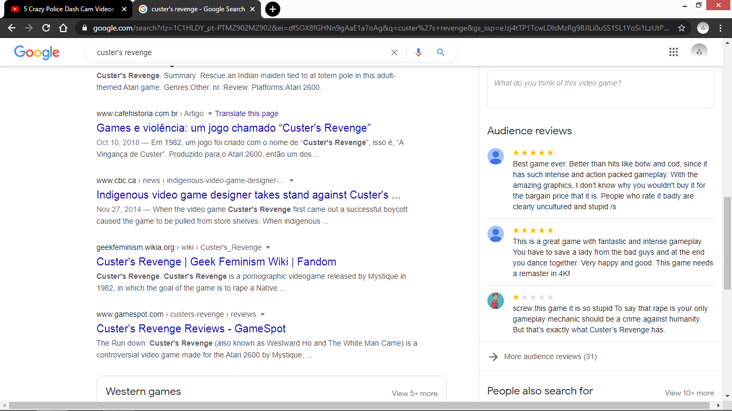Start voice search with the microphone icon
732x411 pixels.
(x=419, y=52)
